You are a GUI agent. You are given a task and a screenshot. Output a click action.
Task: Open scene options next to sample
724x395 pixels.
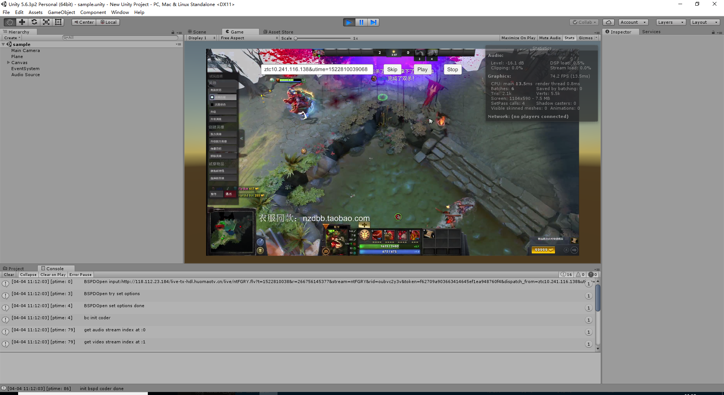pos(178,44)
